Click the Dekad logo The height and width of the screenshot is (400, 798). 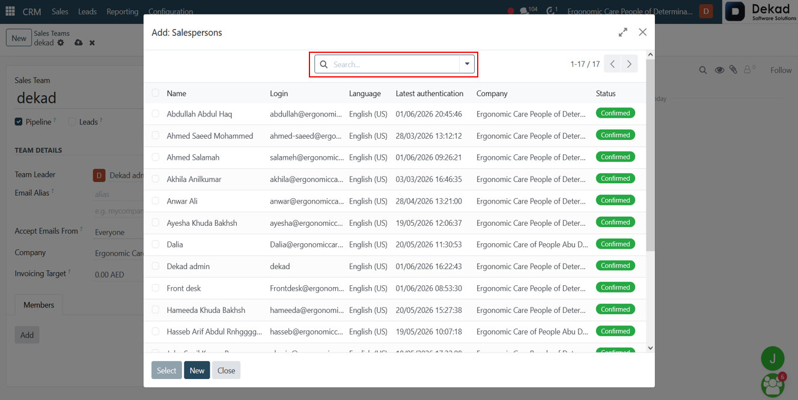click(761, 11)
